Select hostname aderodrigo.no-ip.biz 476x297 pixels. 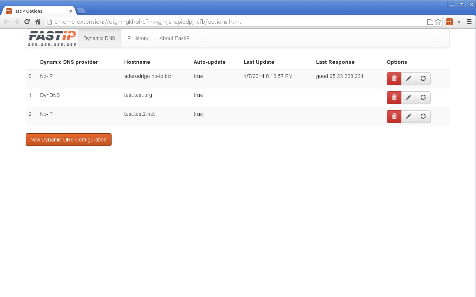[148, 76]
